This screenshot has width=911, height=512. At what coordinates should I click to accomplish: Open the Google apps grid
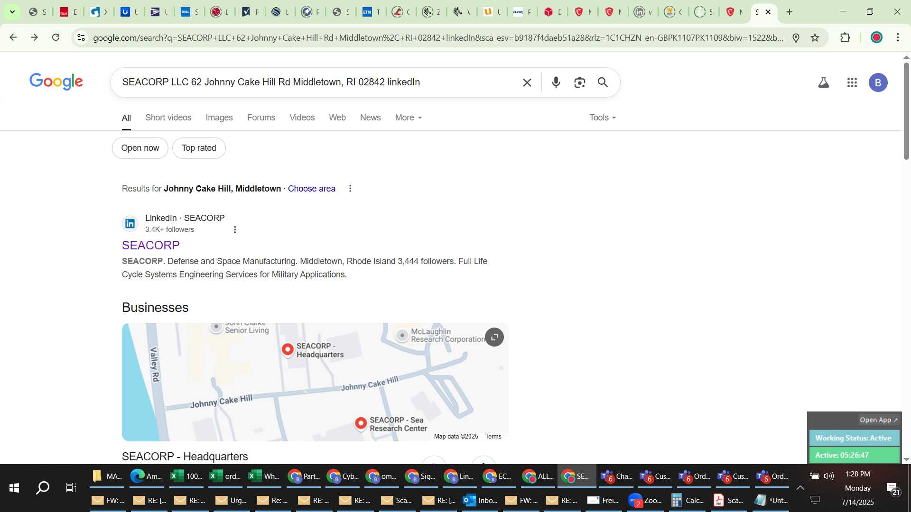pyautogui.click(x=852, y=82)
